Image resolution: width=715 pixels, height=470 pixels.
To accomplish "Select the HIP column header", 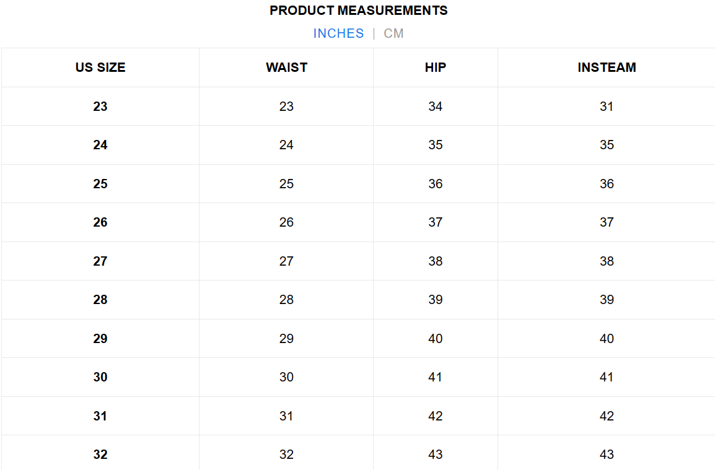I will click(436, 67).
